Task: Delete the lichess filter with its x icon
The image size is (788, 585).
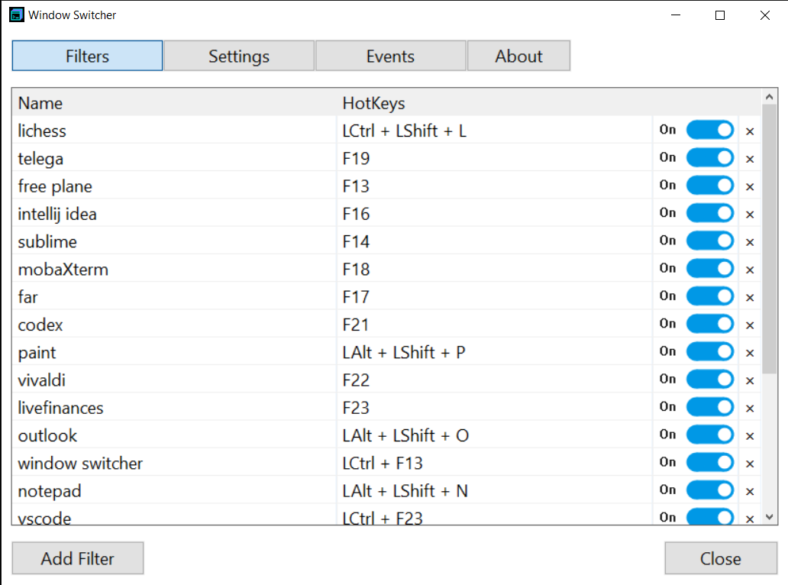Action: [750, 131]
